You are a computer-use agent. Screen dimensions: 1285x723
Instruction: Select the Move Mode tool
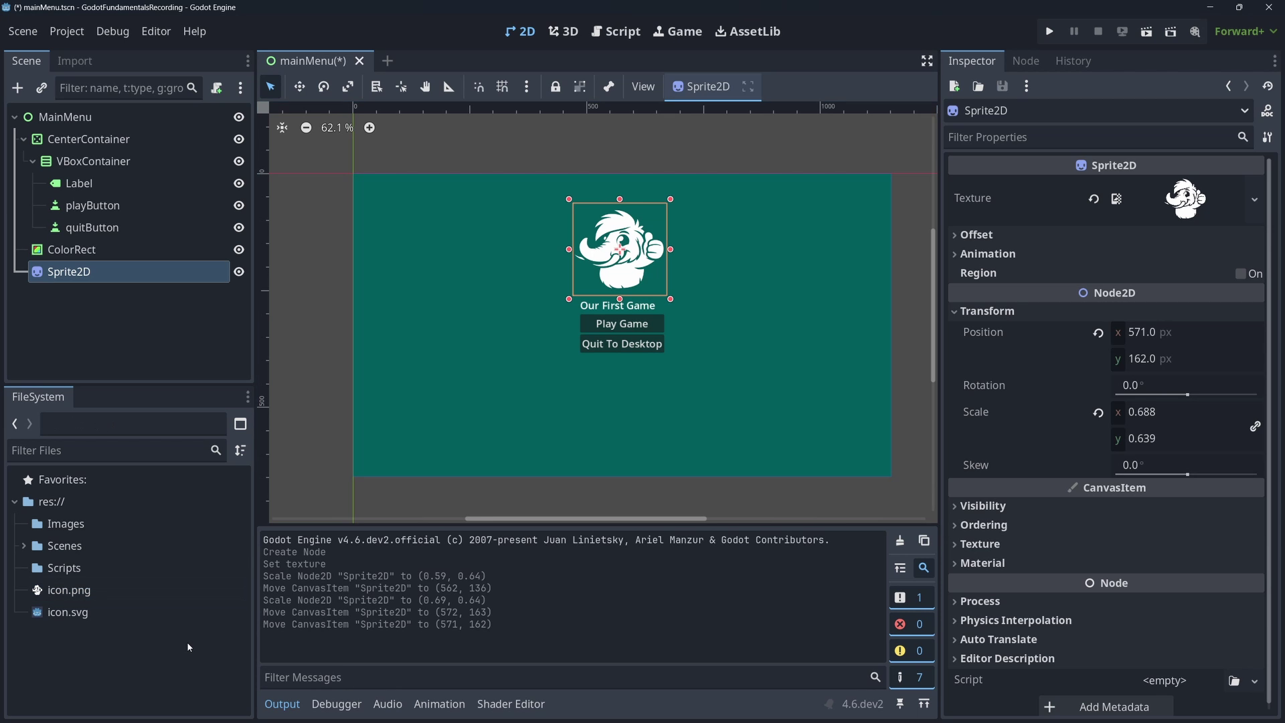pos(299,87)
